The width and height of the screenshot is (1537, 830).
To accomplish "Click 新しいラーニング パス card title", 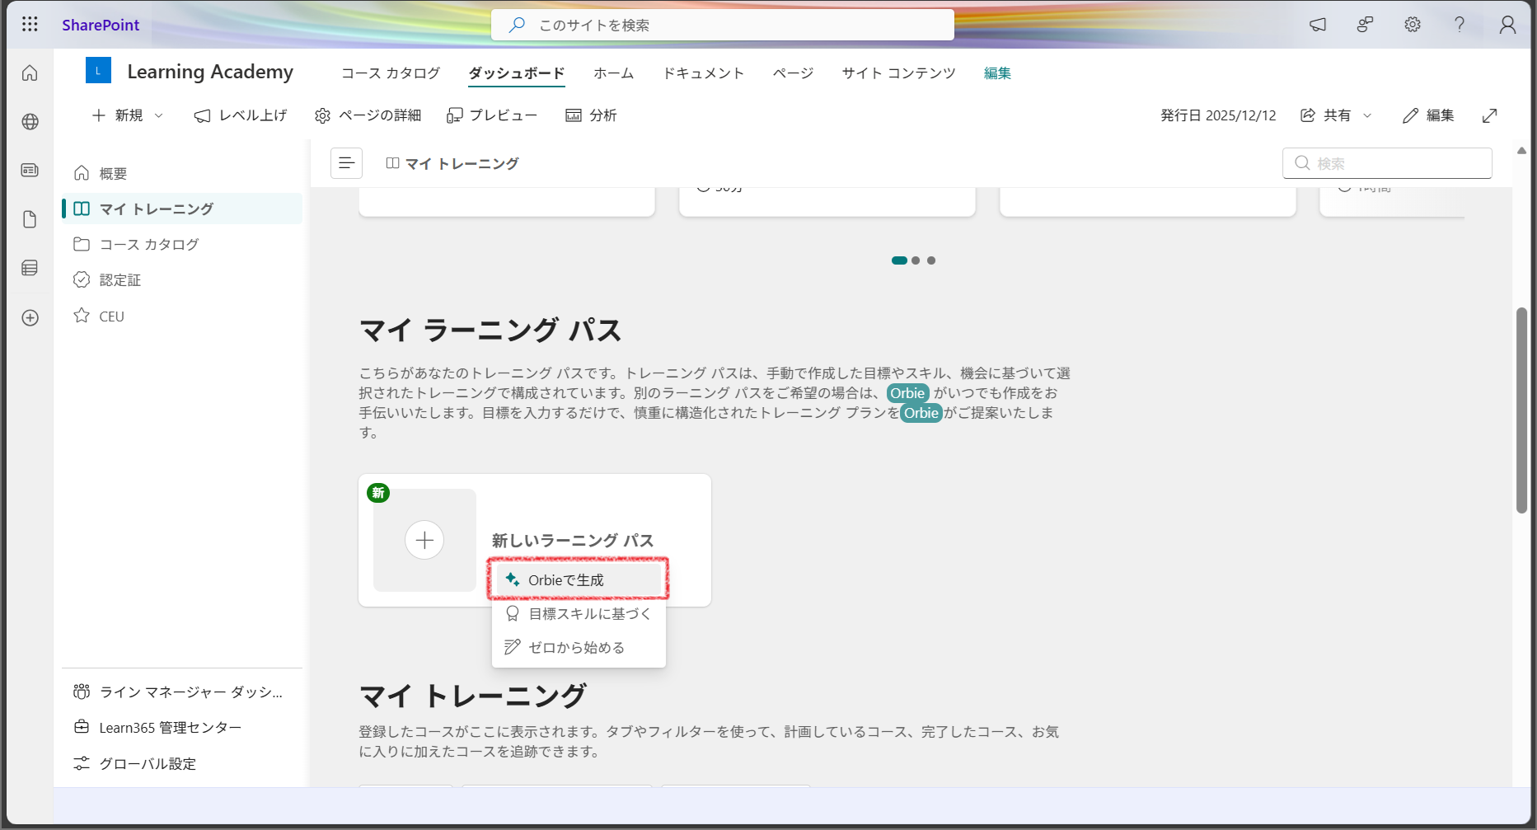I will coord(573,541).
